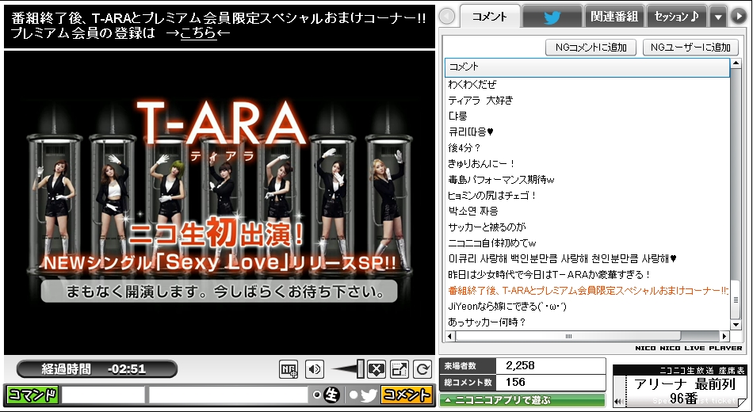Open the セッション tab
The height and width of the screenshot is (412, 753).
pos(676,17)
